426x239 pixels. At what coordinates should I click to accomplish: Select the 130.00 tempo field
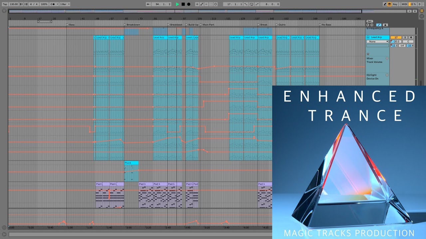pos(14,4)
